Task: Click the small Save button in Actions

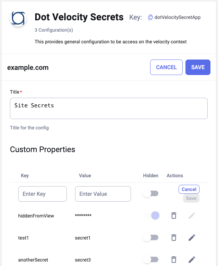Action: point(191,198)
